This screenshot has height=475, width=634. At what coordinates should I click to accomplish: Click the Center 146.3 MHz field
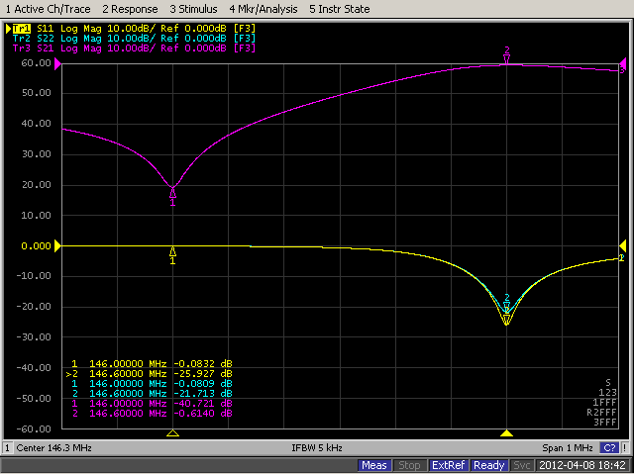(53, 448)
